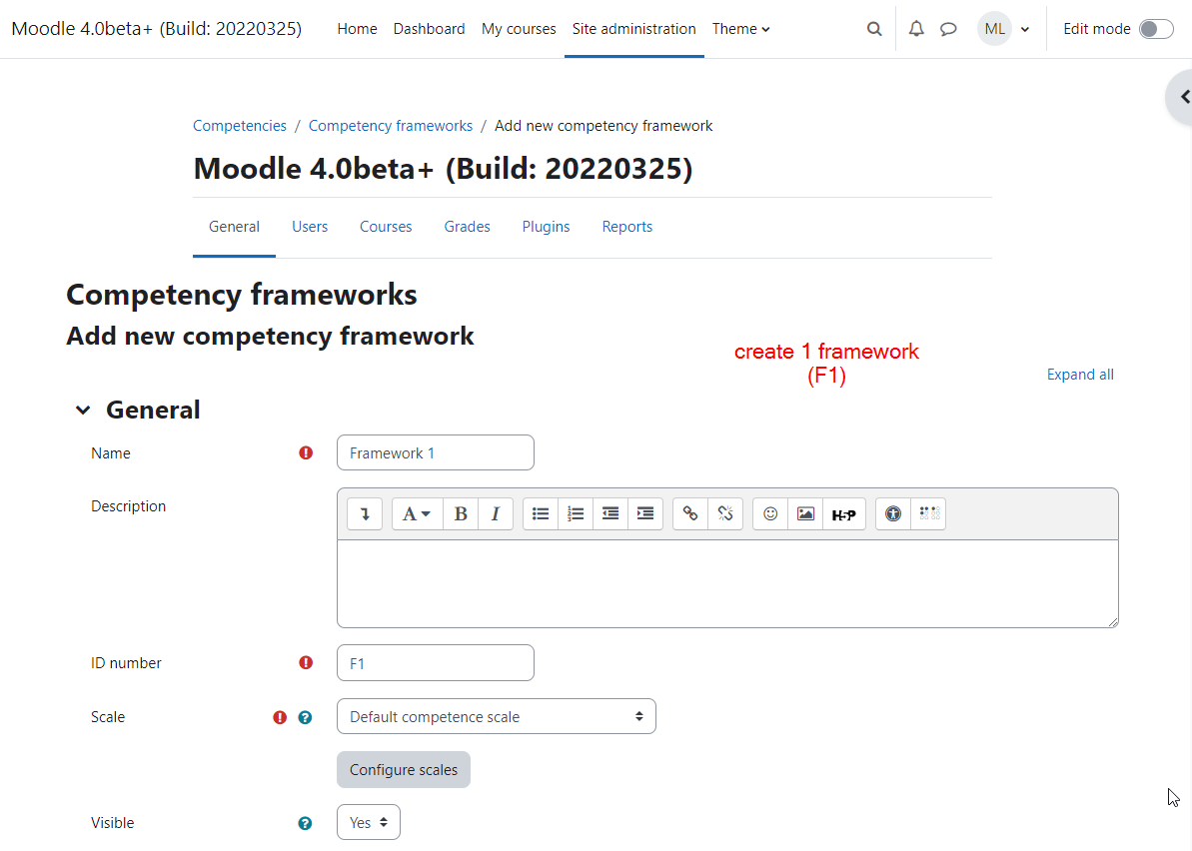Run accessibility checker in editor

893,513
